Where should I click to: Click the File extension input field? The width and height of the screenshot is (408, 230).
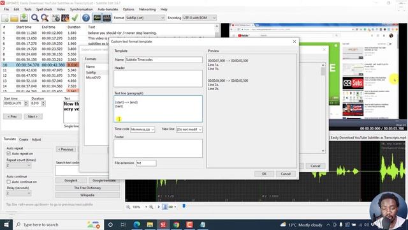point(146,163)
